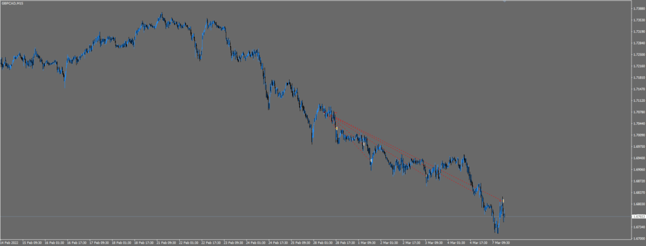Image resolution: width=646 pixels, height=246 pixels.
Task: Click price scale value 1.70440
Action: tap(640, 123)
